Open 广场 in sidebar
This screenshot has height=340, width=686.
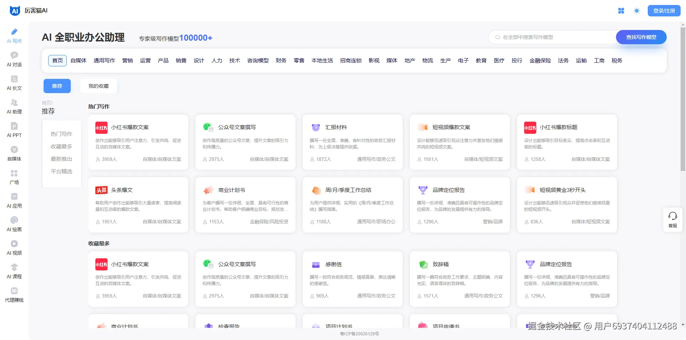pos(14,177)
